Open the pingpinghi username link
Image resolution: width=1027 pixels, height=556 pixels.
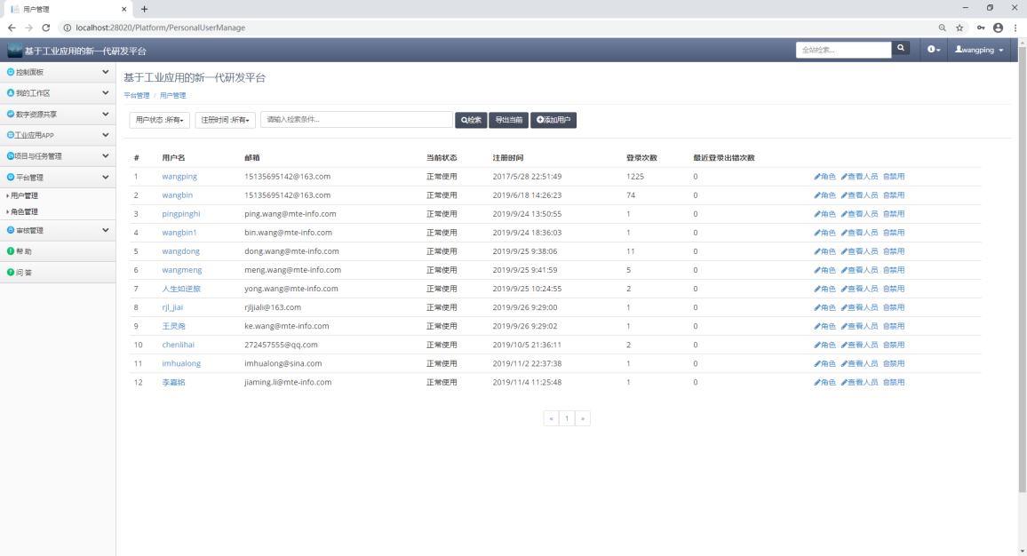(180, 214)
